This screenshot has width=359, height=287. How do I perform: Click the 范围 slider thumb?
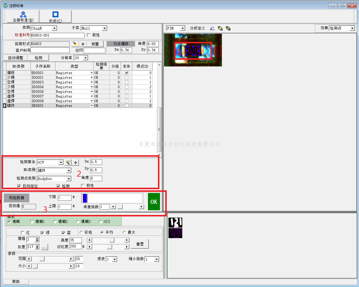click(x=42, y=259)
